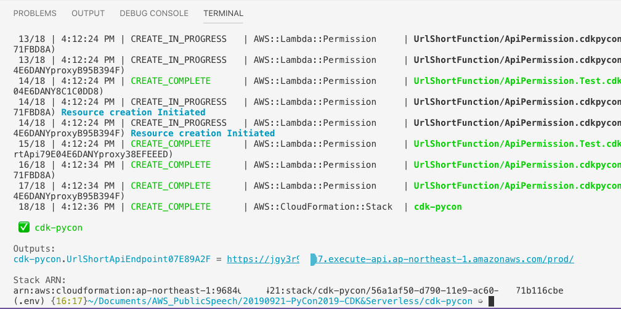Click the rtApi79E04E6DANYproxy38EFEEED identifier line
The image size is (621, 309).
93,154
